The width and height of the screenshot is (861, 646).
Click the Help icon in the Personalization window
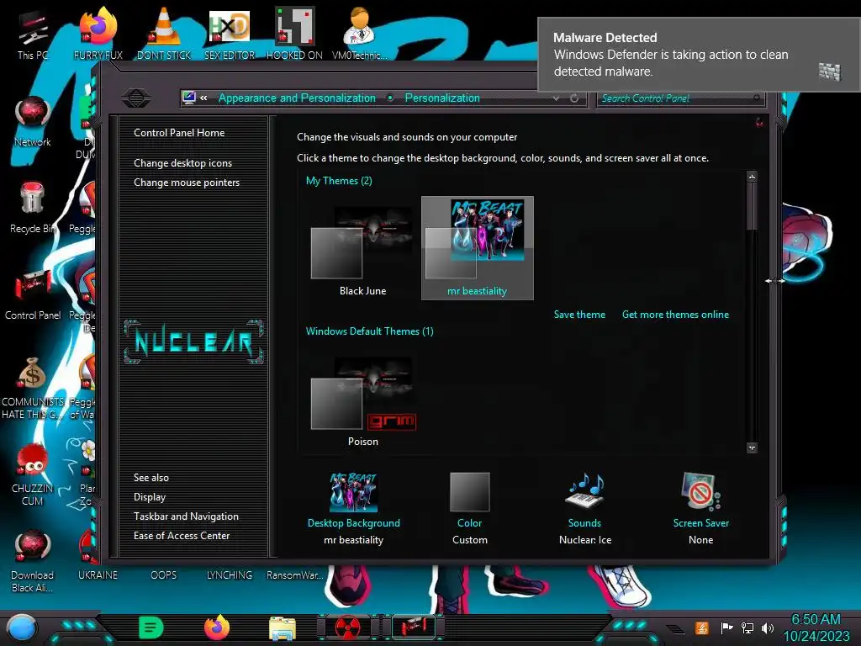tap(759, 123)
